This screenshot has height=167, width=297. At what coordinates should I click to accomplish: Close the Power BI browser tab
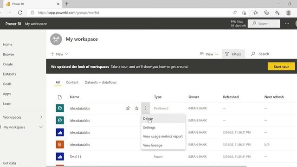coord(58,4)
